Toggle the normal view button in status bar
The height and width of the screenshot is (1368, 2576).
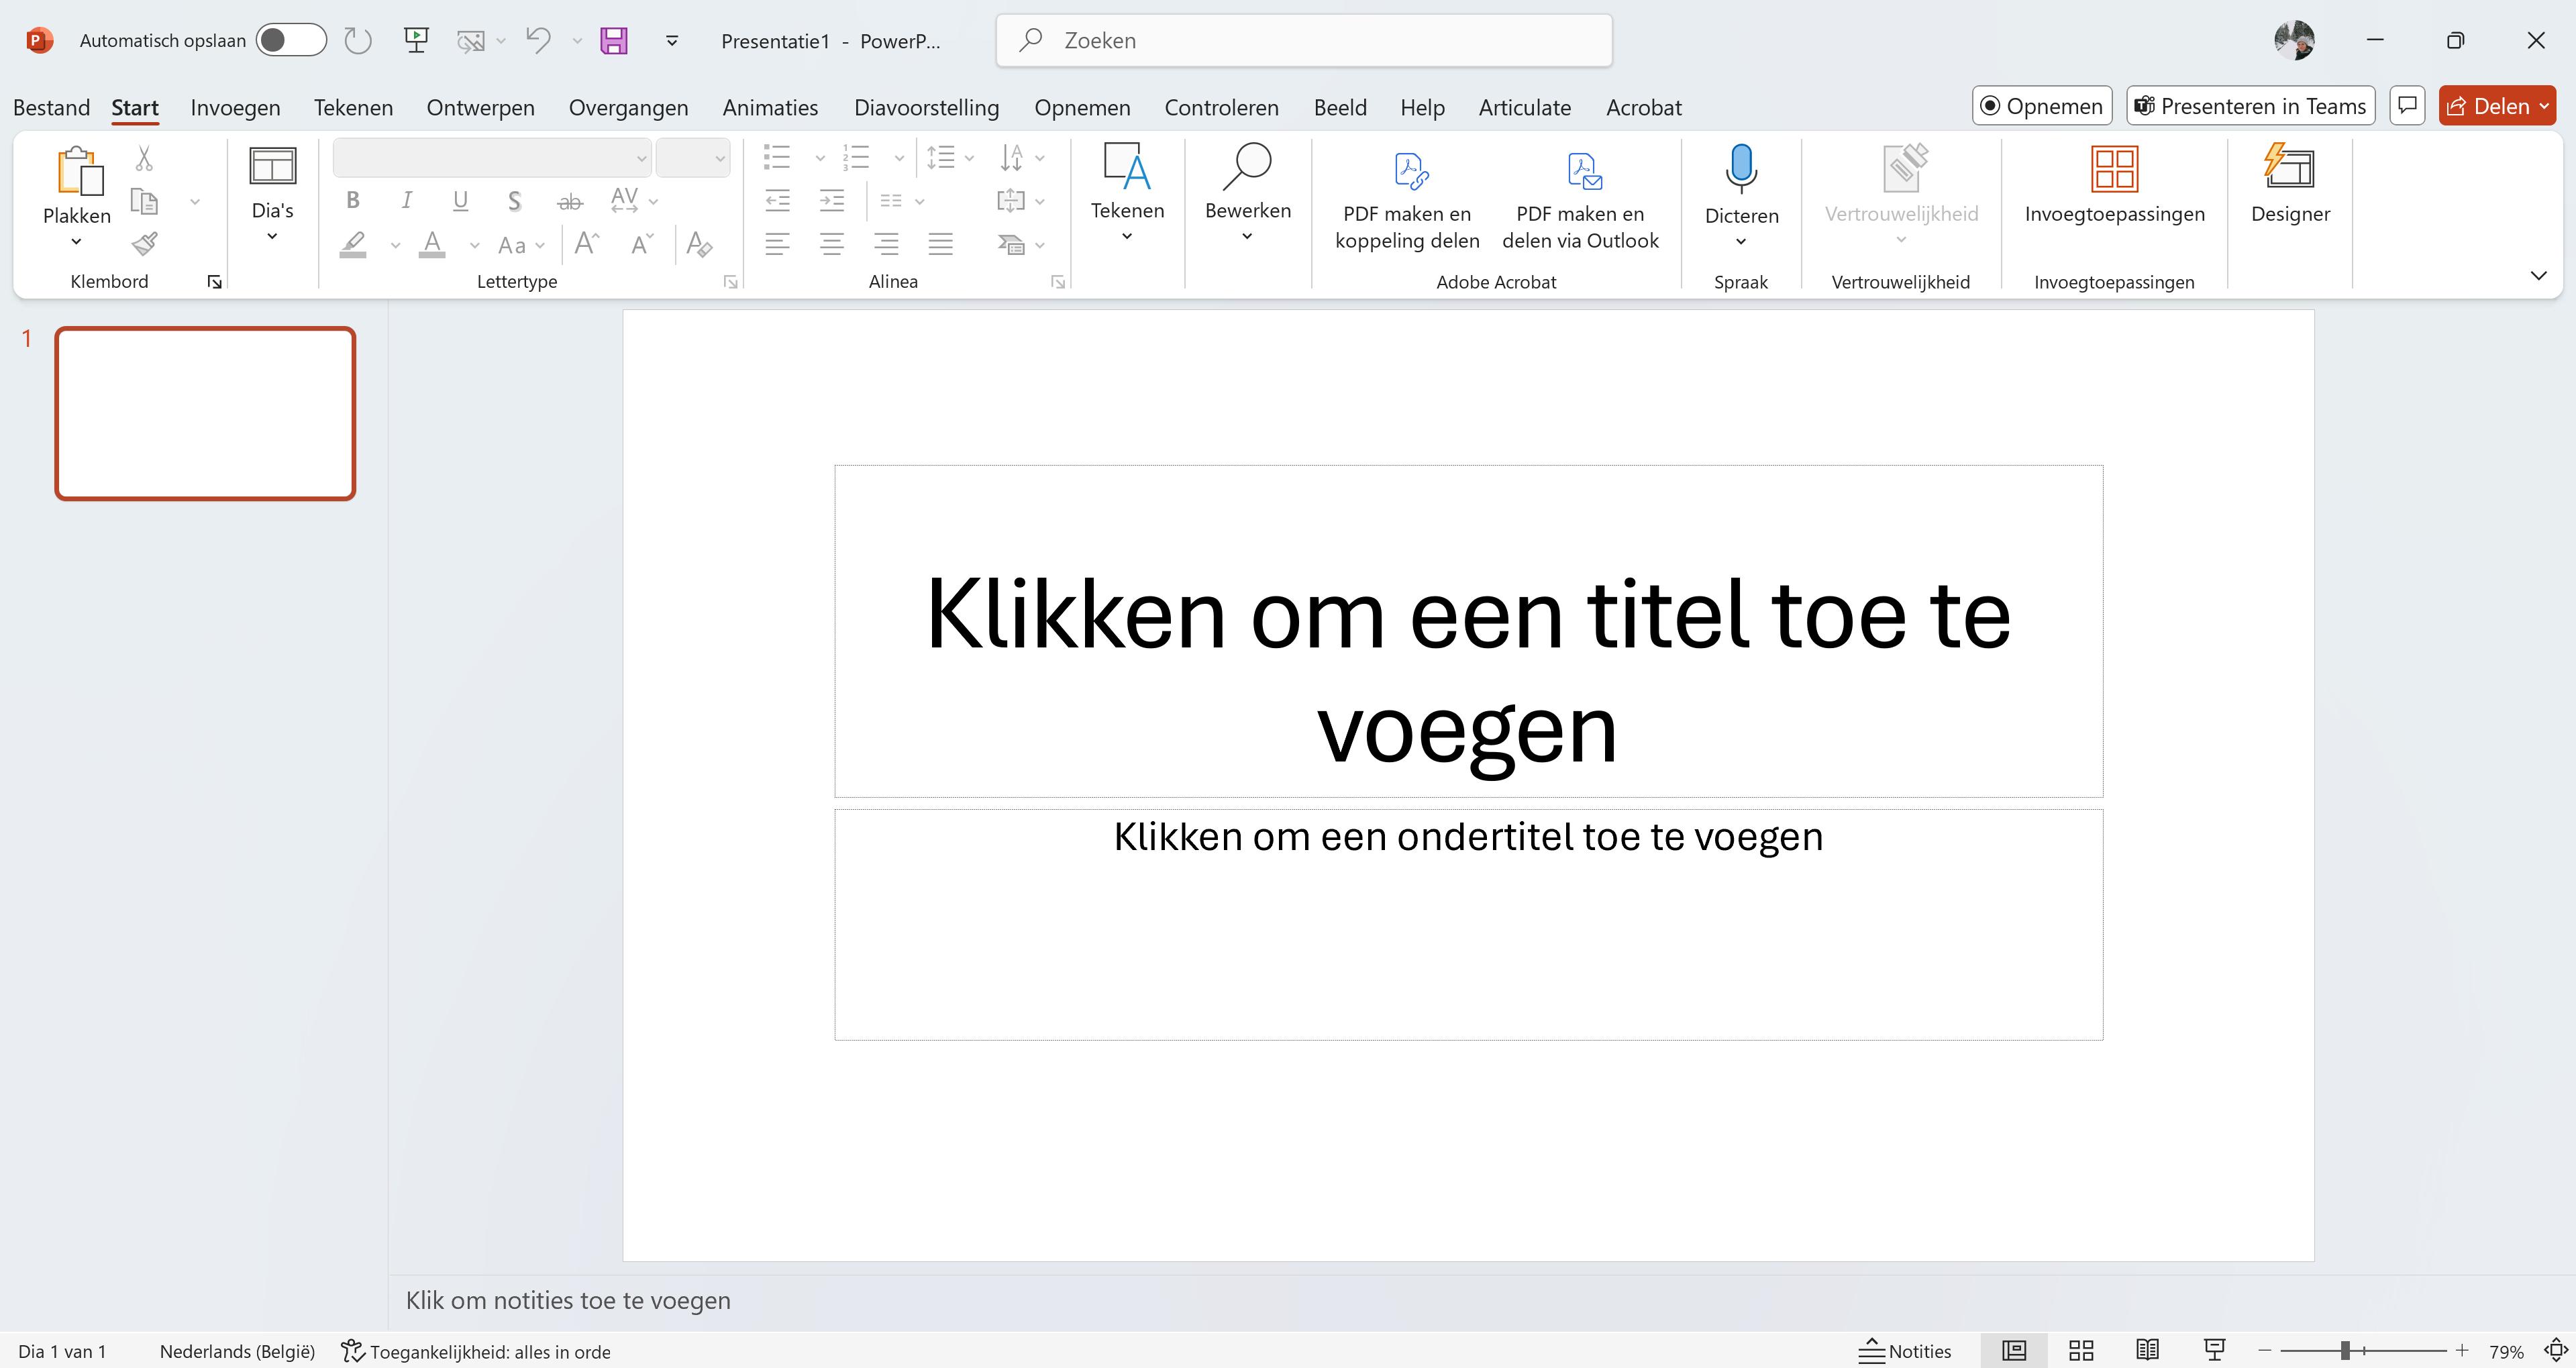(2014, 1351)
